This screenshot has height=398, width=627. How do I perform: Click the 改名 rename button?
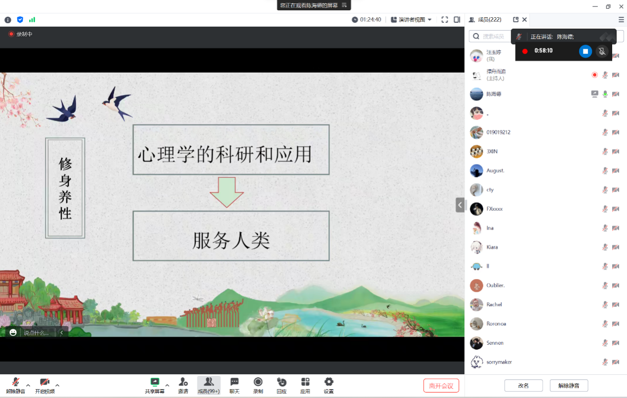(x=523, y=386)
